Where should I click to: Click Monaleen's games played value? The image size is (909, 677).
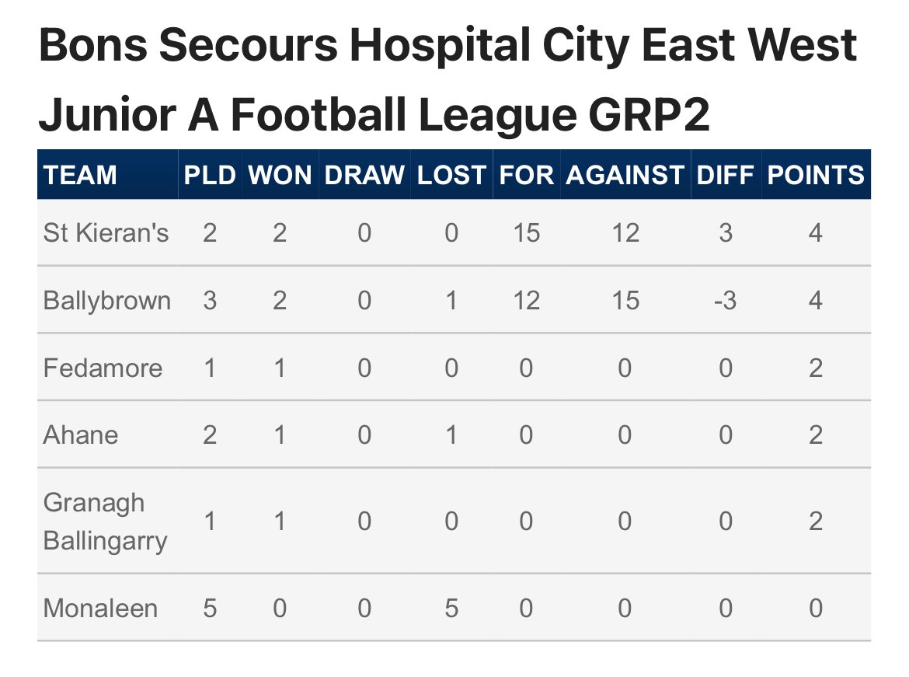pos(210,608)
